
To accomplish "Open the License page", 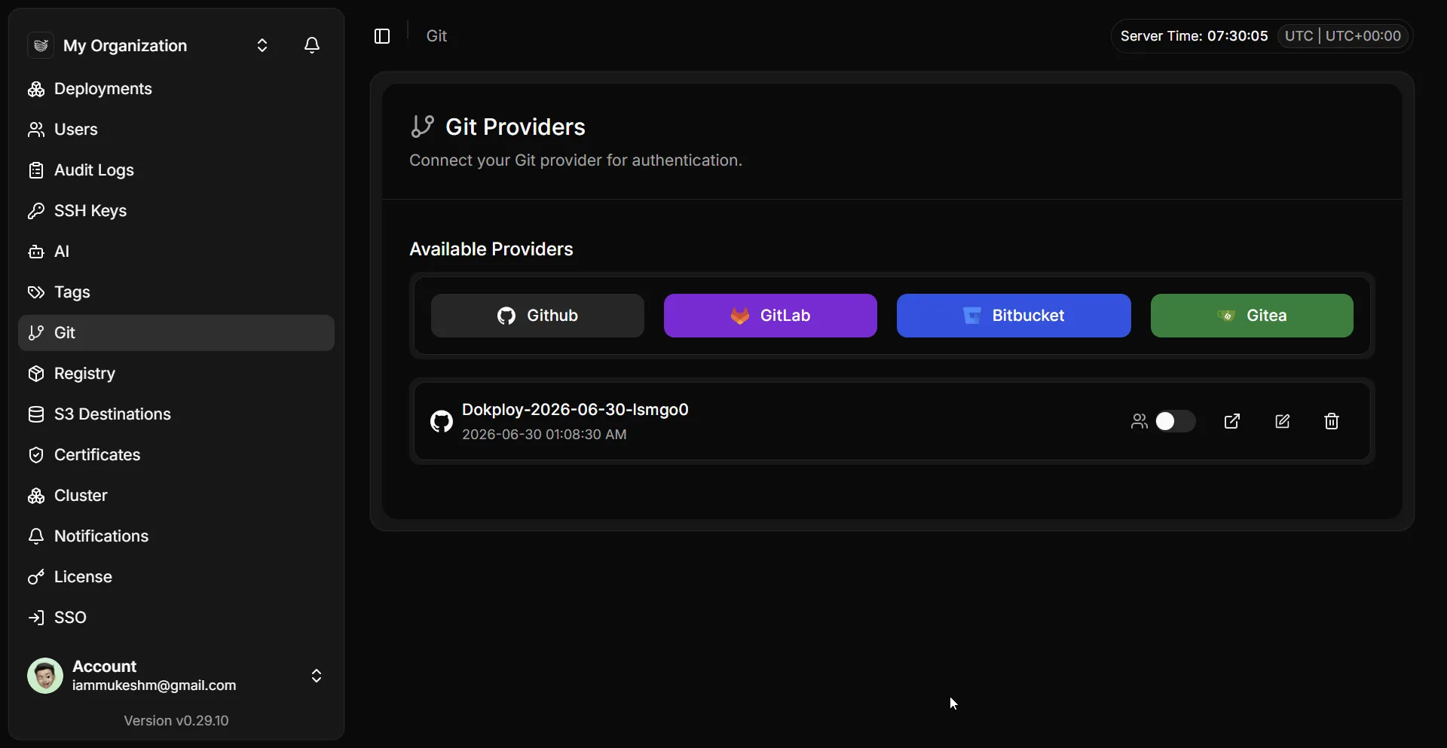I will click(176, 577).
